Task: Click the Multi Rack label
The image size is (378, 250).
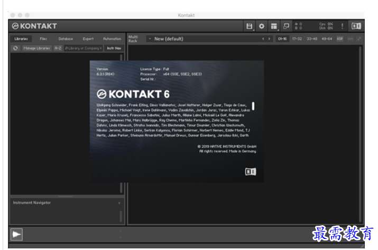Action: click(133, 39)
